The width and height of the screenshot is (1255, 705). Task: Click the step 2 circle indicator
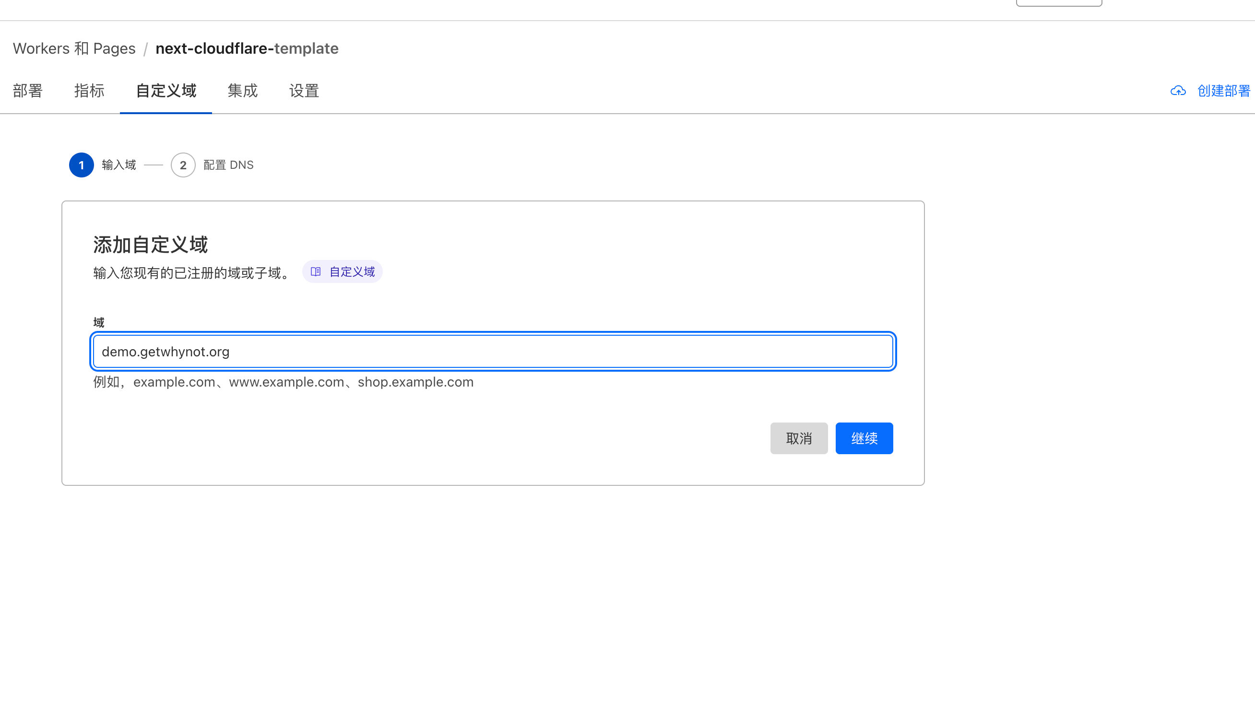coord(183,165)
